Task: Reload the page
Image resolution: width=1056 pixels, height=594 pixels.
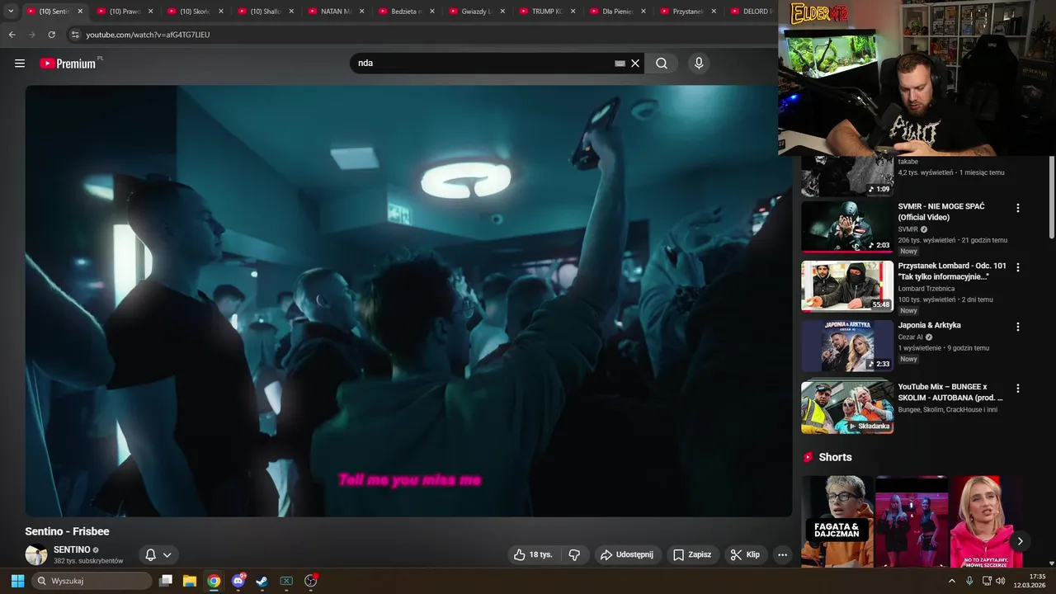Action: click(x=51, y=35)
